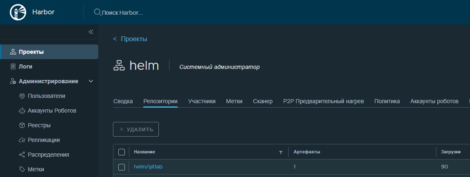Viewport: 470px width, 177px height.
Task: Click the Harbor lighthouse logo
Action: 17,12
